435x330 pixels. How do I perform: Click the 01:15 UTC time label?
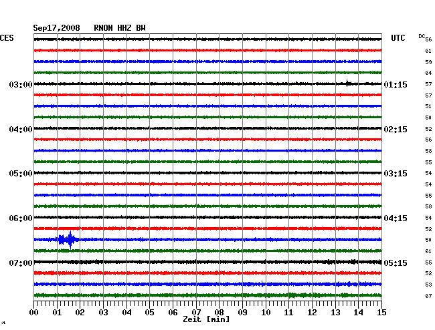coord(396,84)
